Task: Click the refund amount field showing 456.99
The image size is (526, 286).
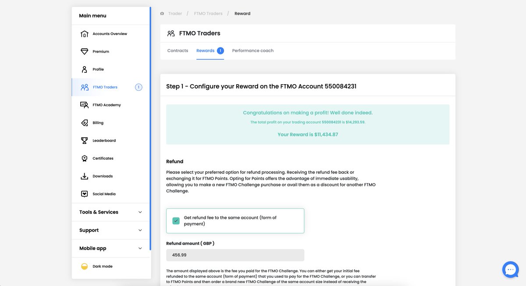Action: (235, 255)
